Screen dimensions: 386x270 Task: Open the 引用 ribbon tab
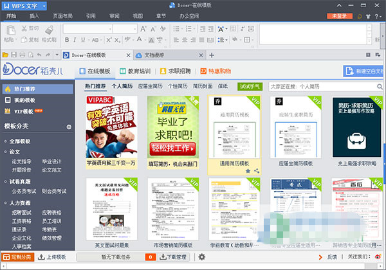tap(91, 16)
